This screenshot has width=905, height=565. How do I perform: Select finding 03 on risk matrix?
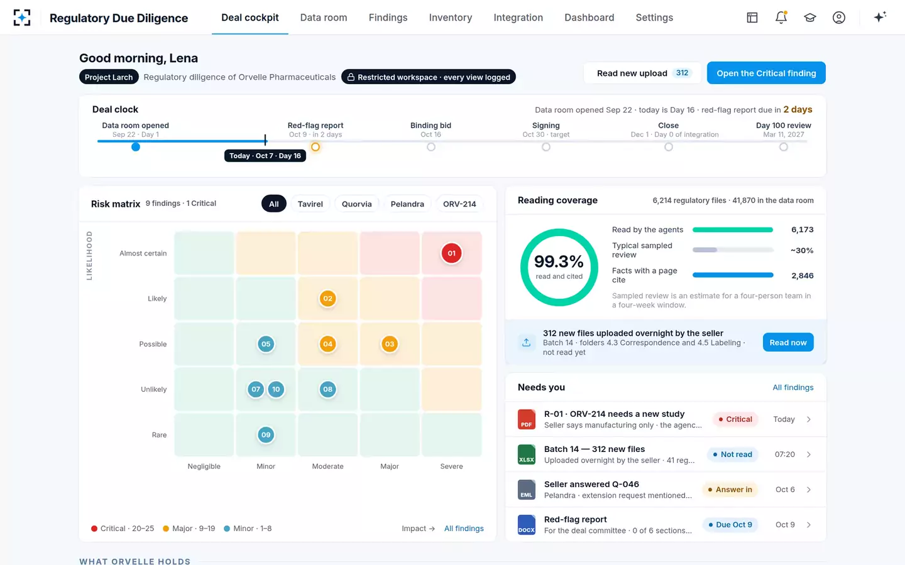click(390, 344)
